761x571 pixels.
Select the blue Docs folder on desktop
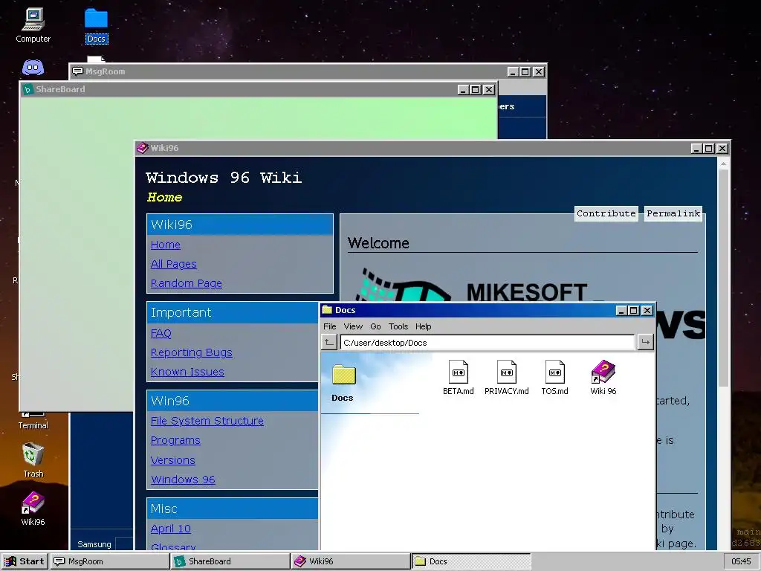point(96,25)
